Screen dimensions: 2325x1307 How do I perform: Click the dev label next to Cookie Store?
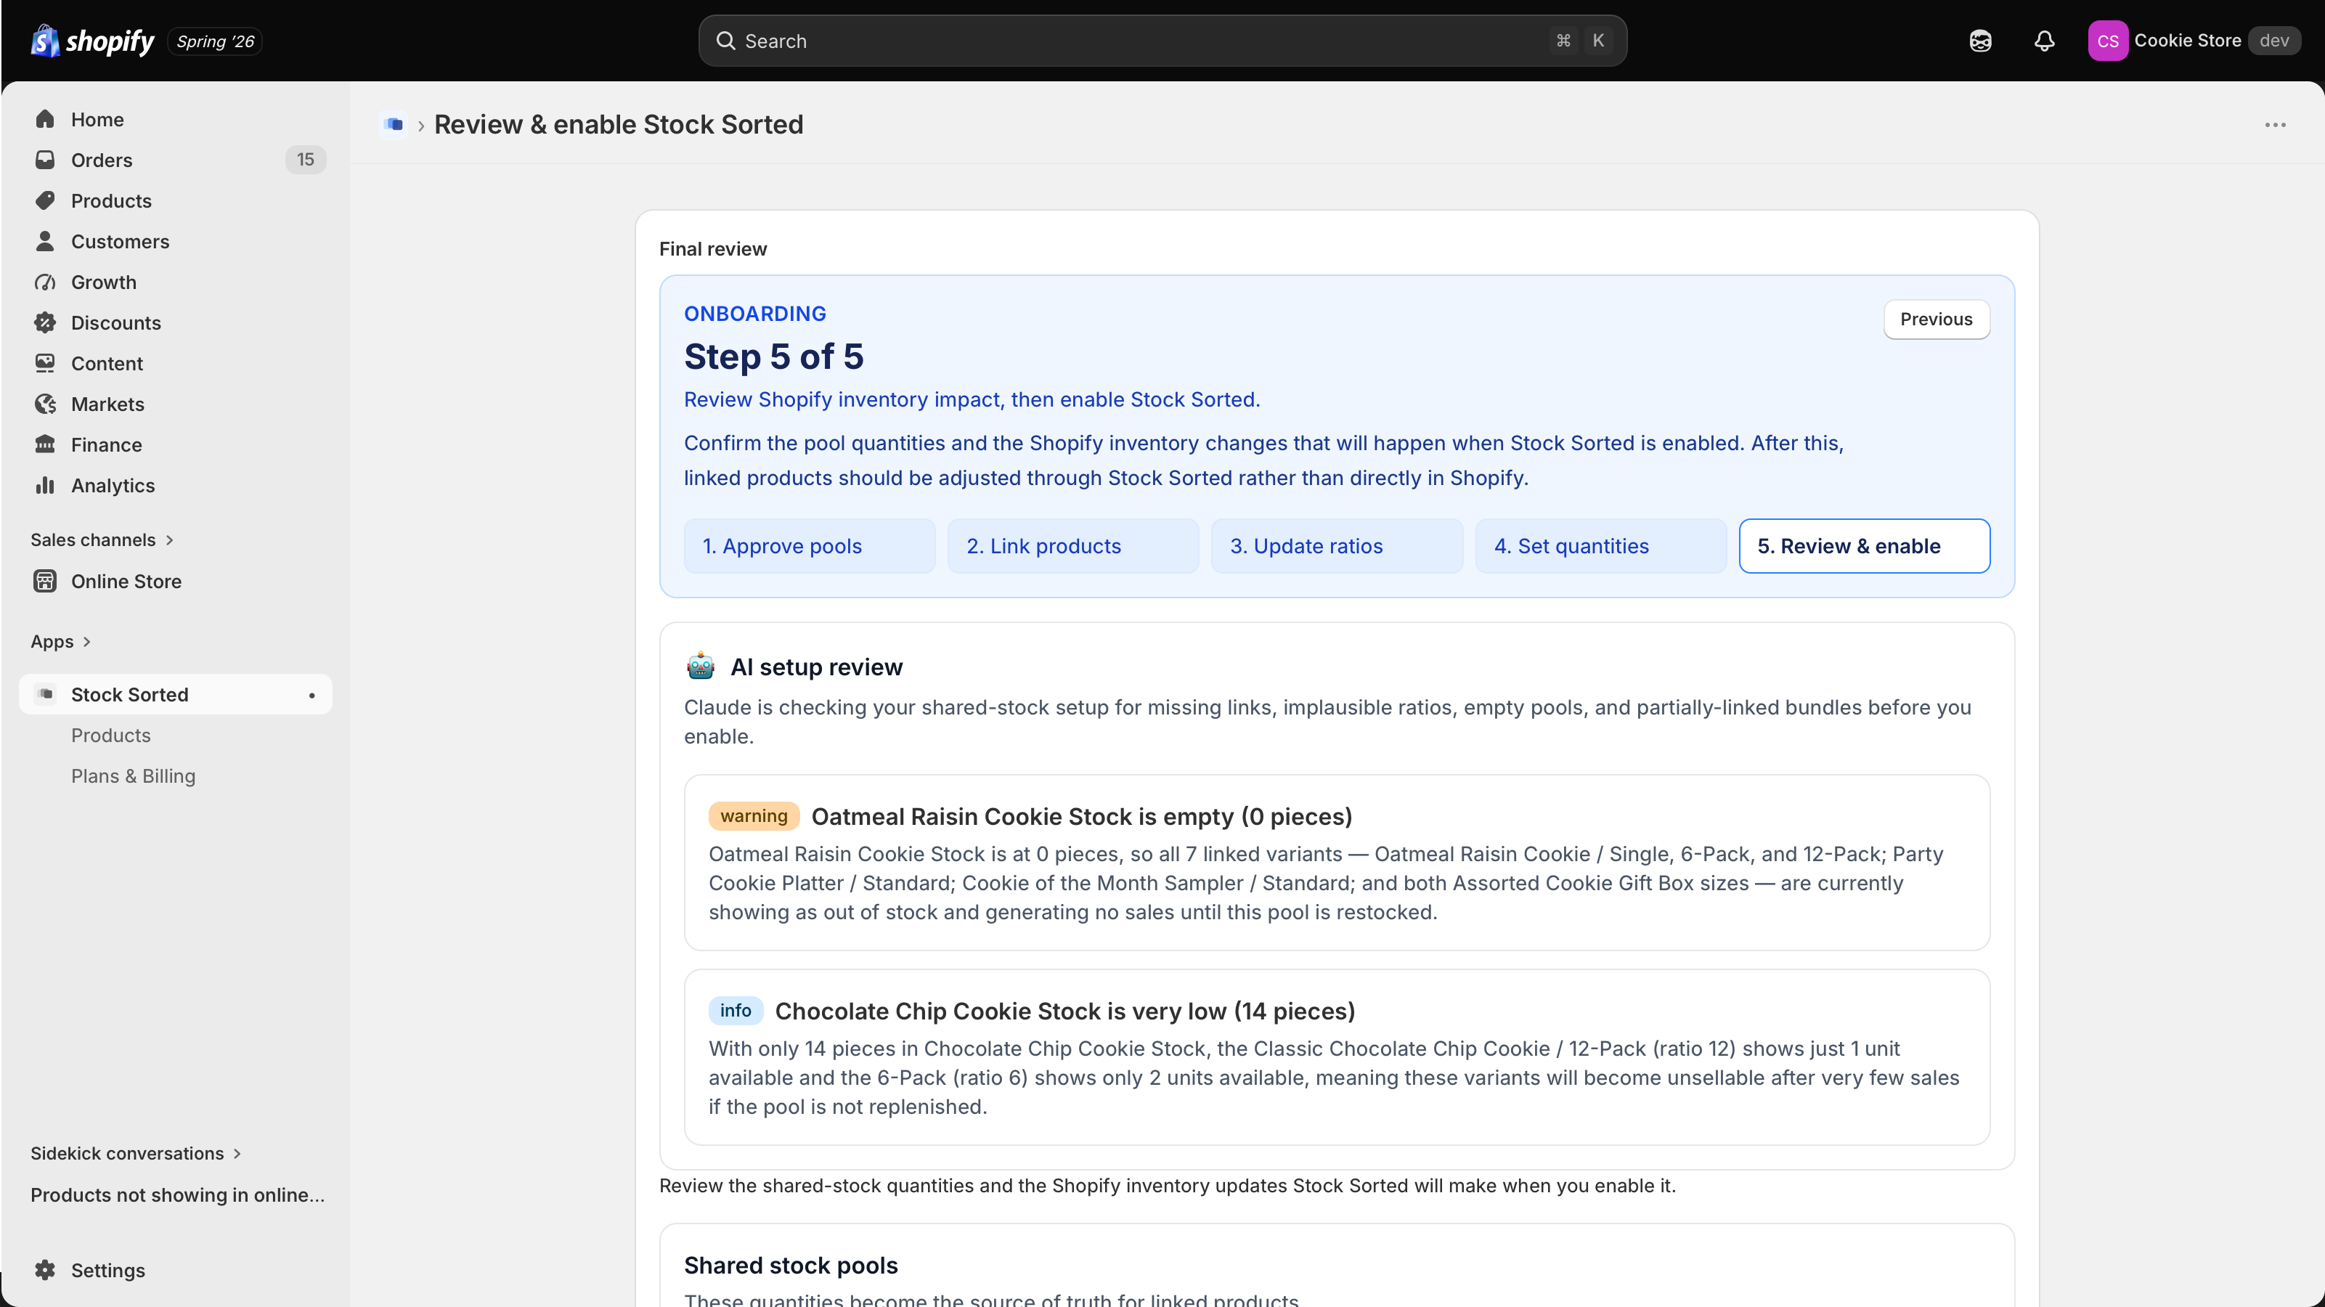2274,41
